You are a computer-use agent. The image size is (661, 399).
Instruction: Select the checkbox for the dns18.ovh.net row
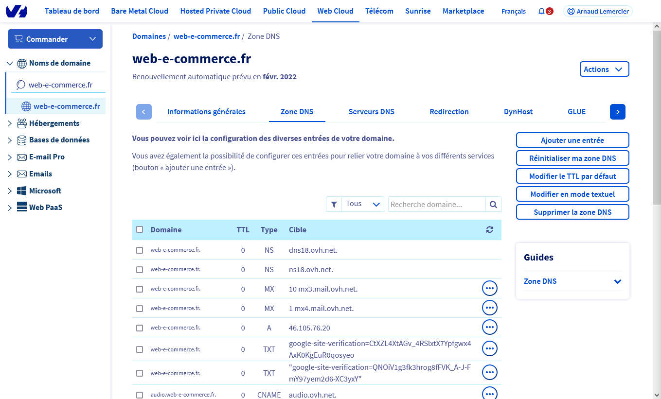point(140,250)
